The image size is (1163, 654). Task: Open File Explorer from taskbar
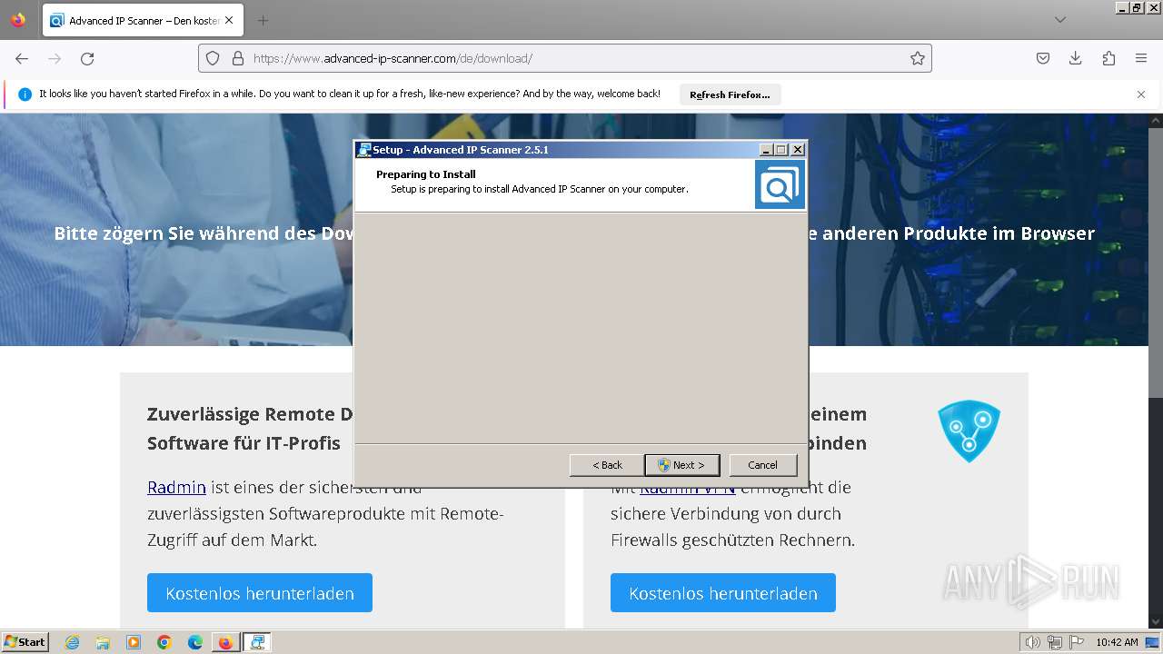click(x=103, y=642)
